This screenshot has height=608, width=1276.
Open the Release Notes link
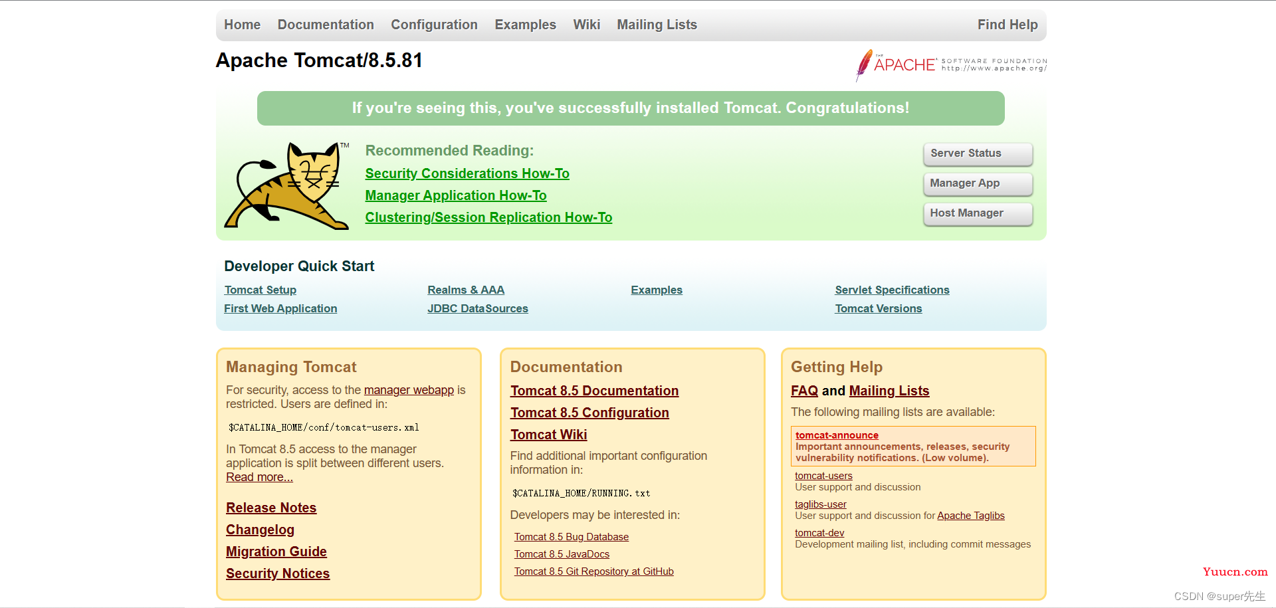[x=271, y=508]
